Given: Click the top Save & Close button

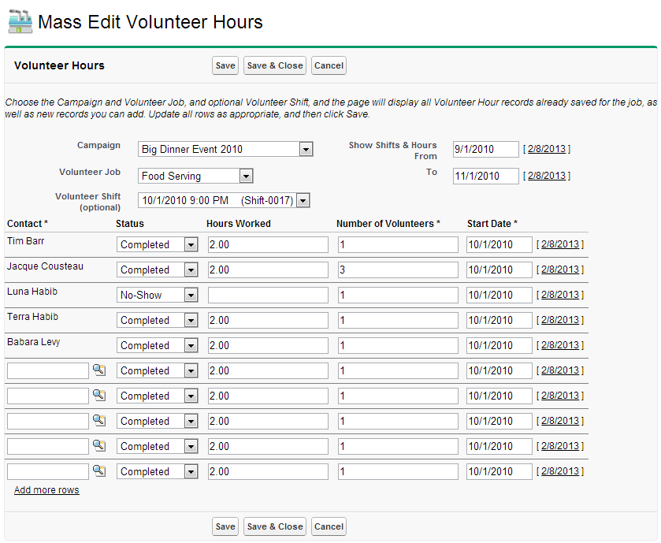Looking at the screenshot, I should click(275, 65).
